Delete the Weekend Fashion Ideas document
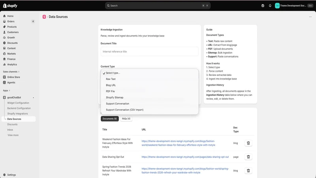This screenshot has height=178, width=316. click(248, 143)
